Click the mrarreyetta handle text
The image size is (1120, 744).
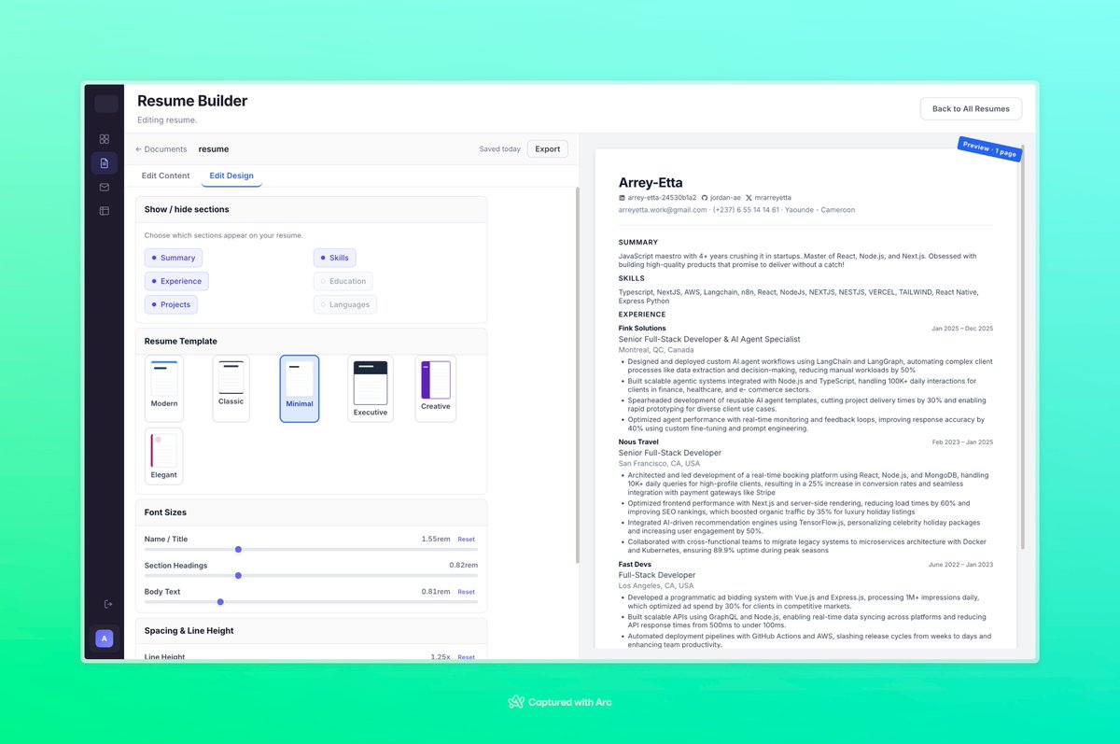pos(773,198)
